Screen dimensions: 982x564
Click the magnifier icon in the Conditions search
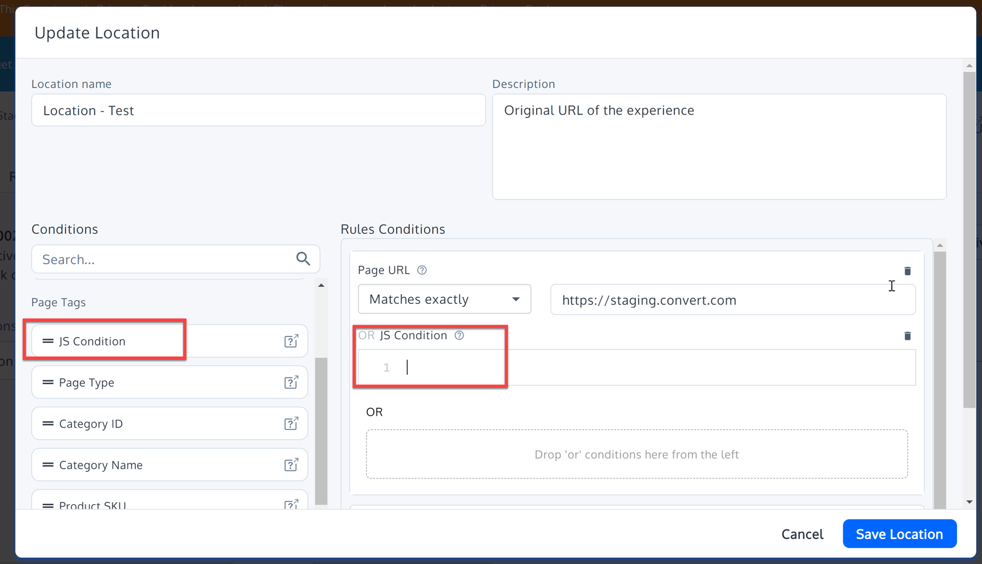303,259
